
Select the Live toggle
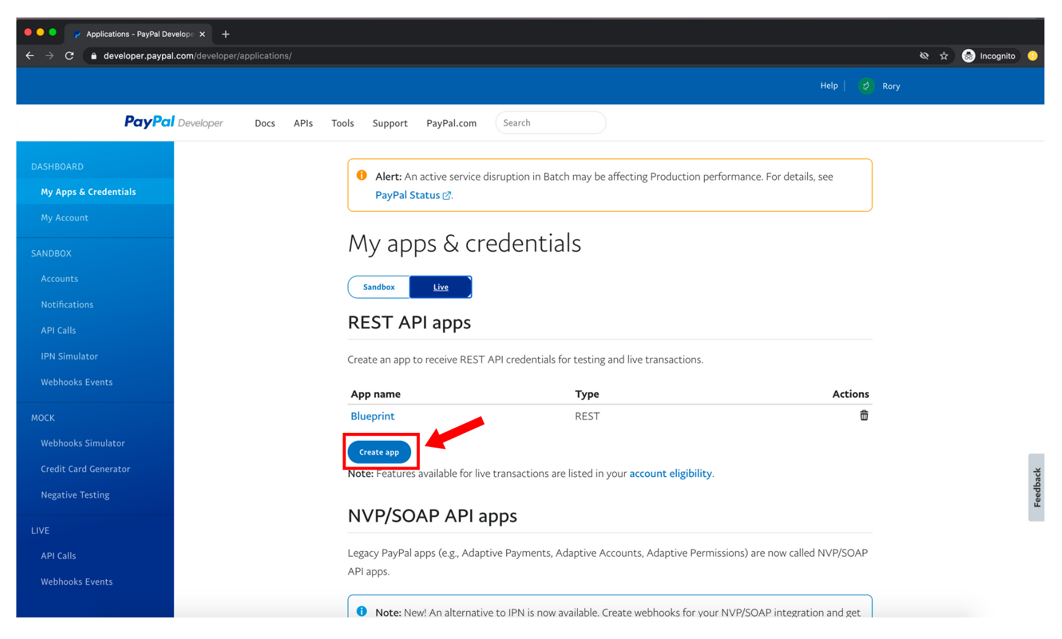coord(441,287)
